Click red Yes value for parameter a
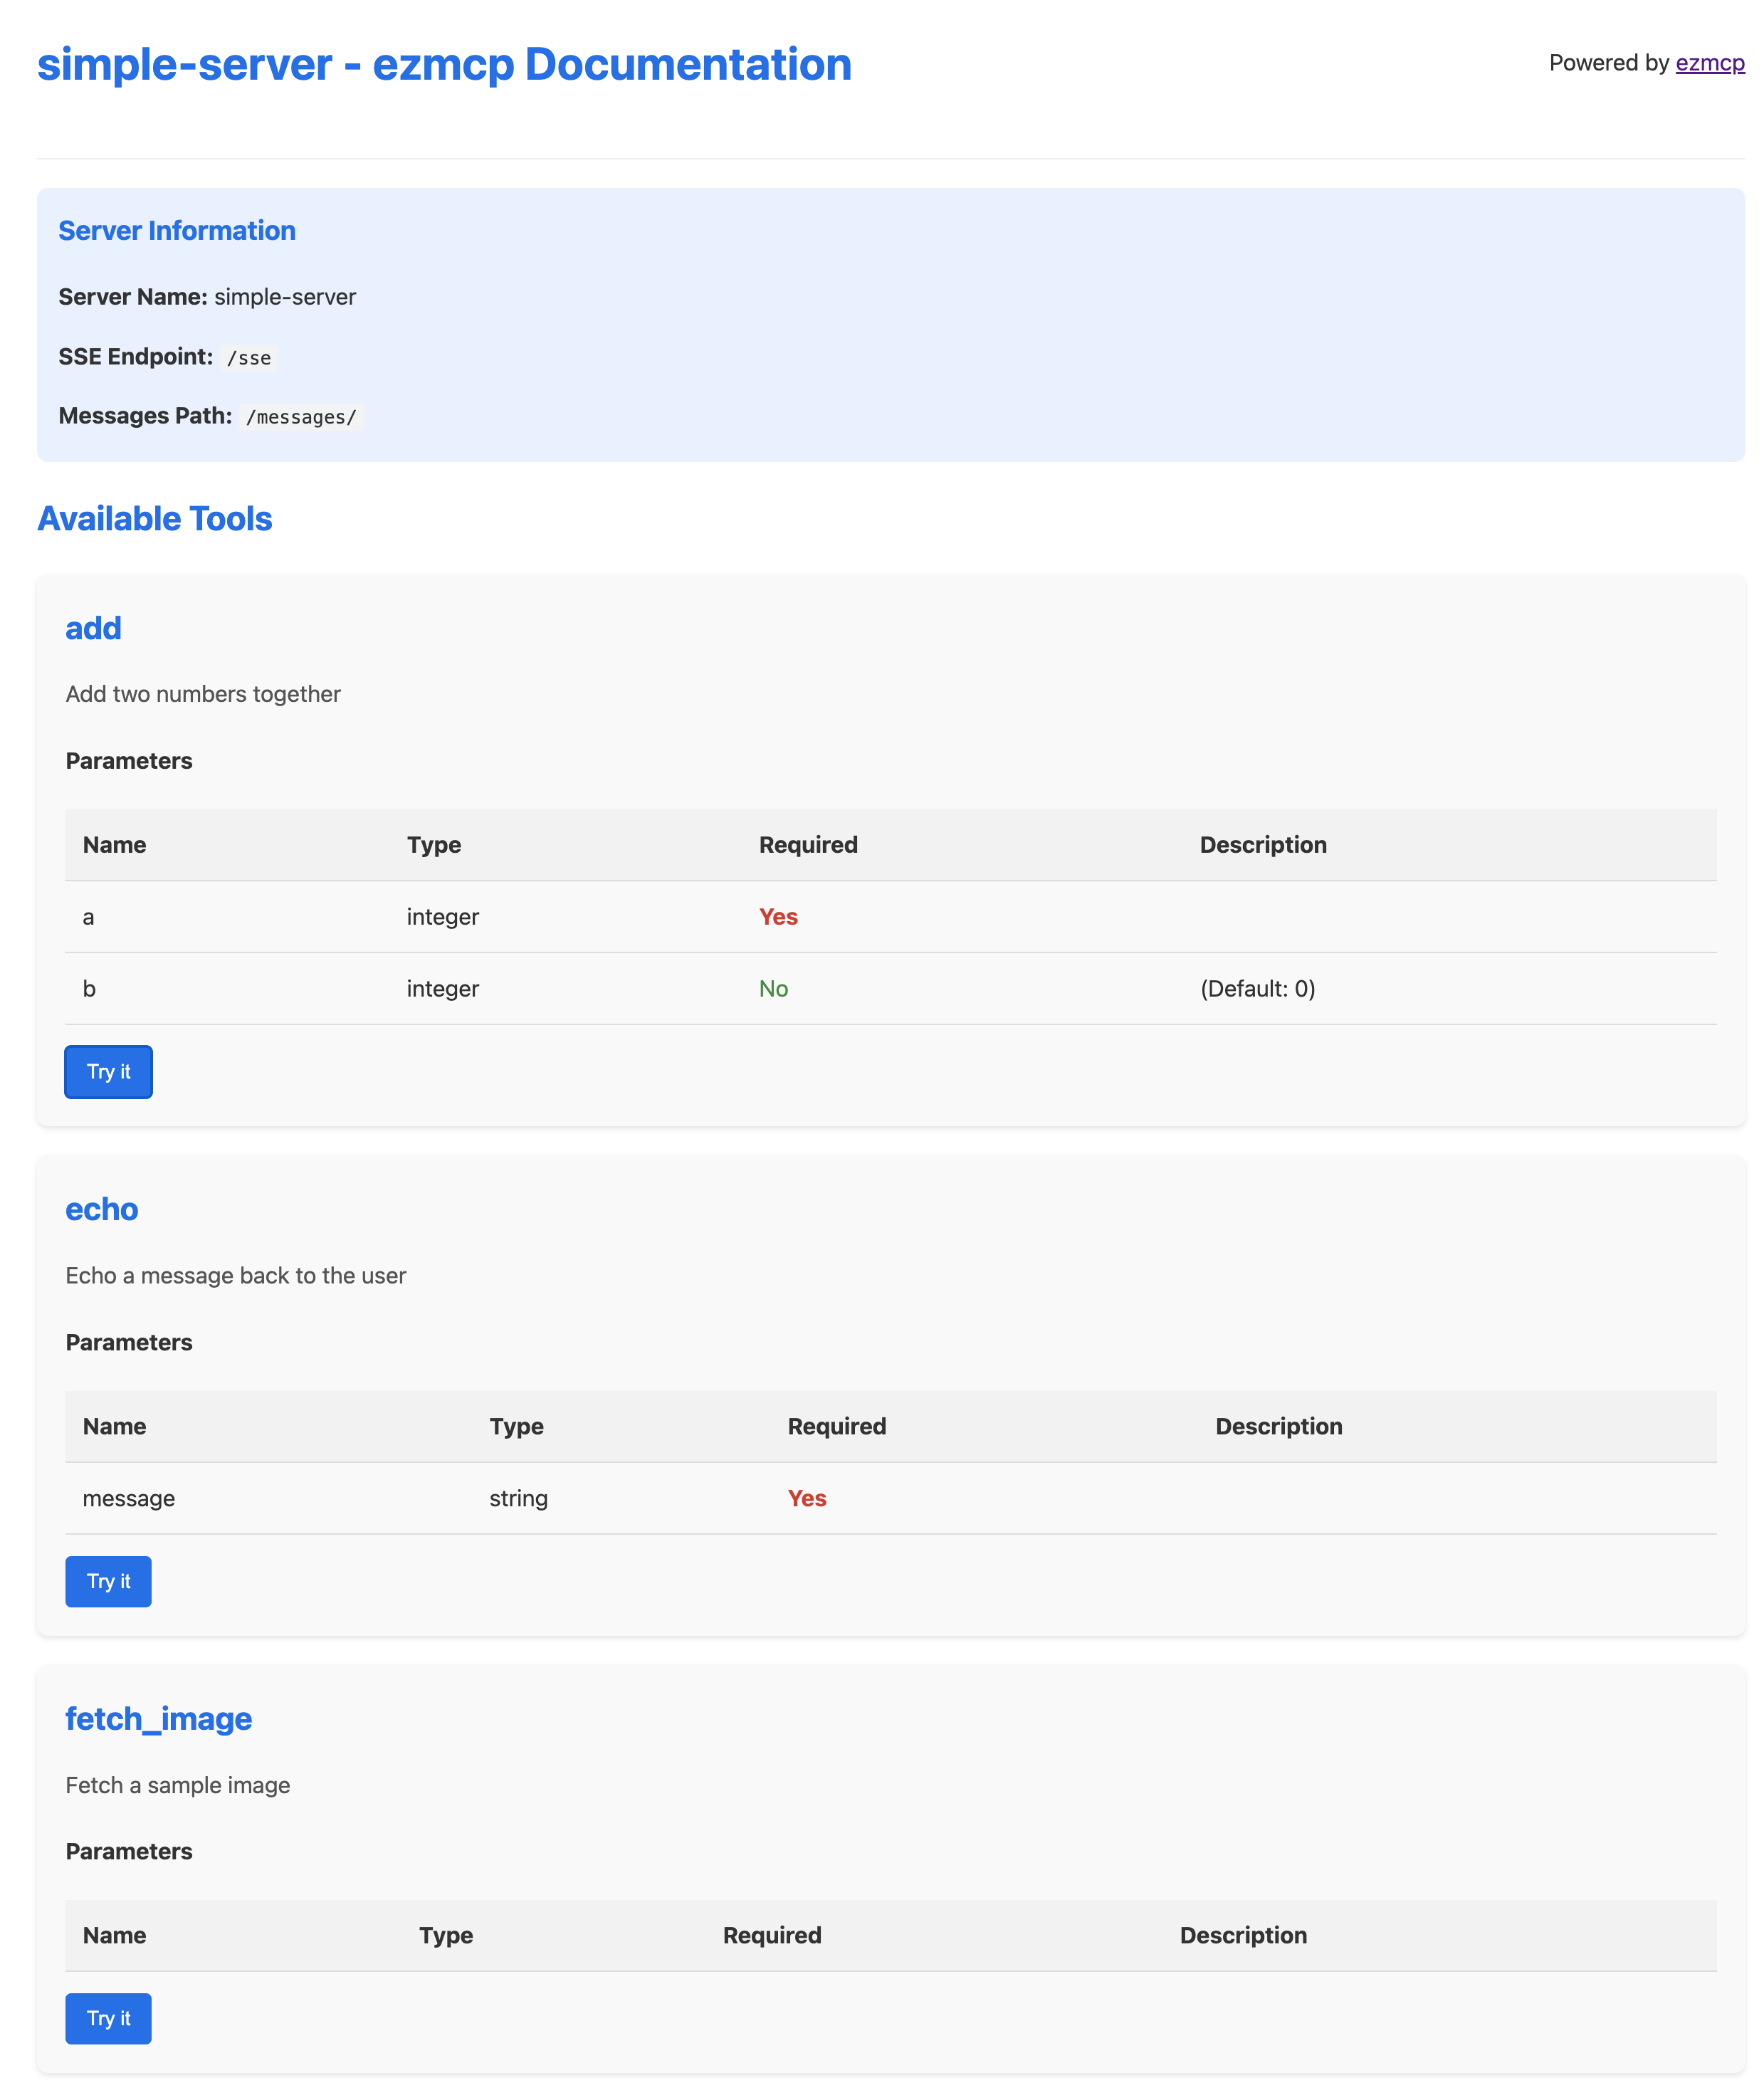The width and height of the screenshot is (1764, 2100). pos(777,917)
